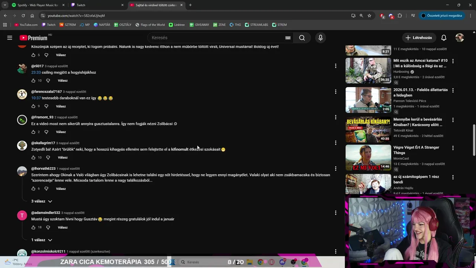Like the comment by @lhorvath6223
476x268 pixels.
tap(33, 189)
